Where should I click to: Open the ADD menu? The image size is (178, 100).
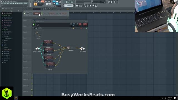coord(8,3)
